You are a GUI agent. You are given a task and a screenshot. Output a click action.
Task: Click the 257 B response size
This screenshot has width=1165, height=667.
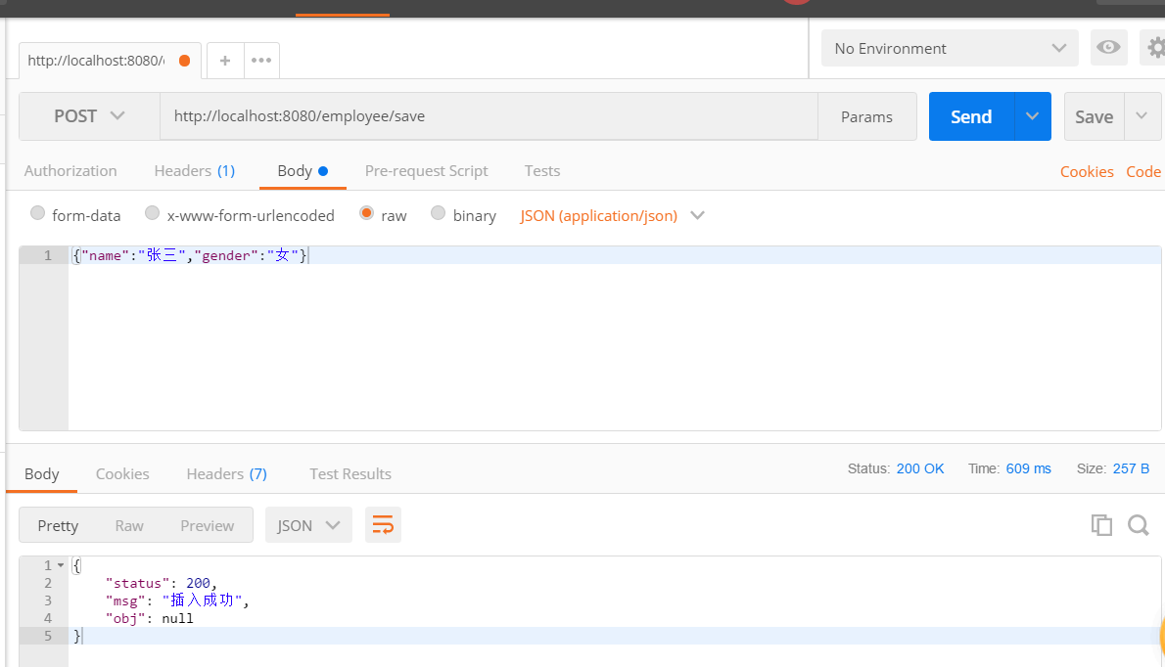pyautogui.click(x=1131, y=468)
